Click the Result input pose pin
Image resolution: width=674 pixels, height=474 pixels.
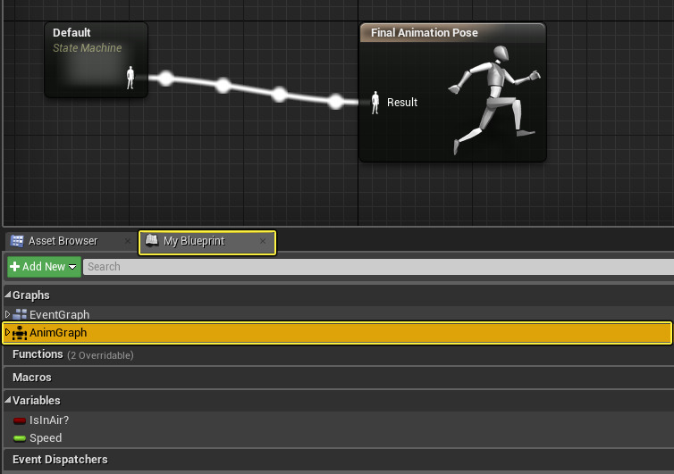375,102
